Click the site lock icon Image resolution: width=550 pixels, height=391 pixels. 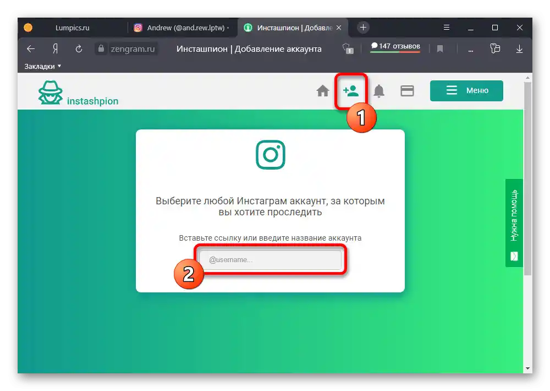pos(101,48)
